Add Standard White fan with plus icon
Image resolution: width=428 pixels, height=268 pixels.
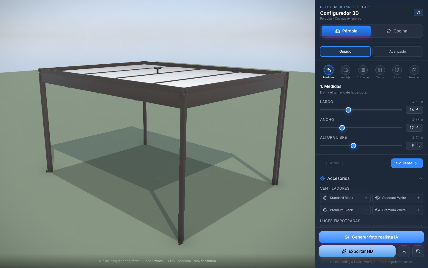418,198
